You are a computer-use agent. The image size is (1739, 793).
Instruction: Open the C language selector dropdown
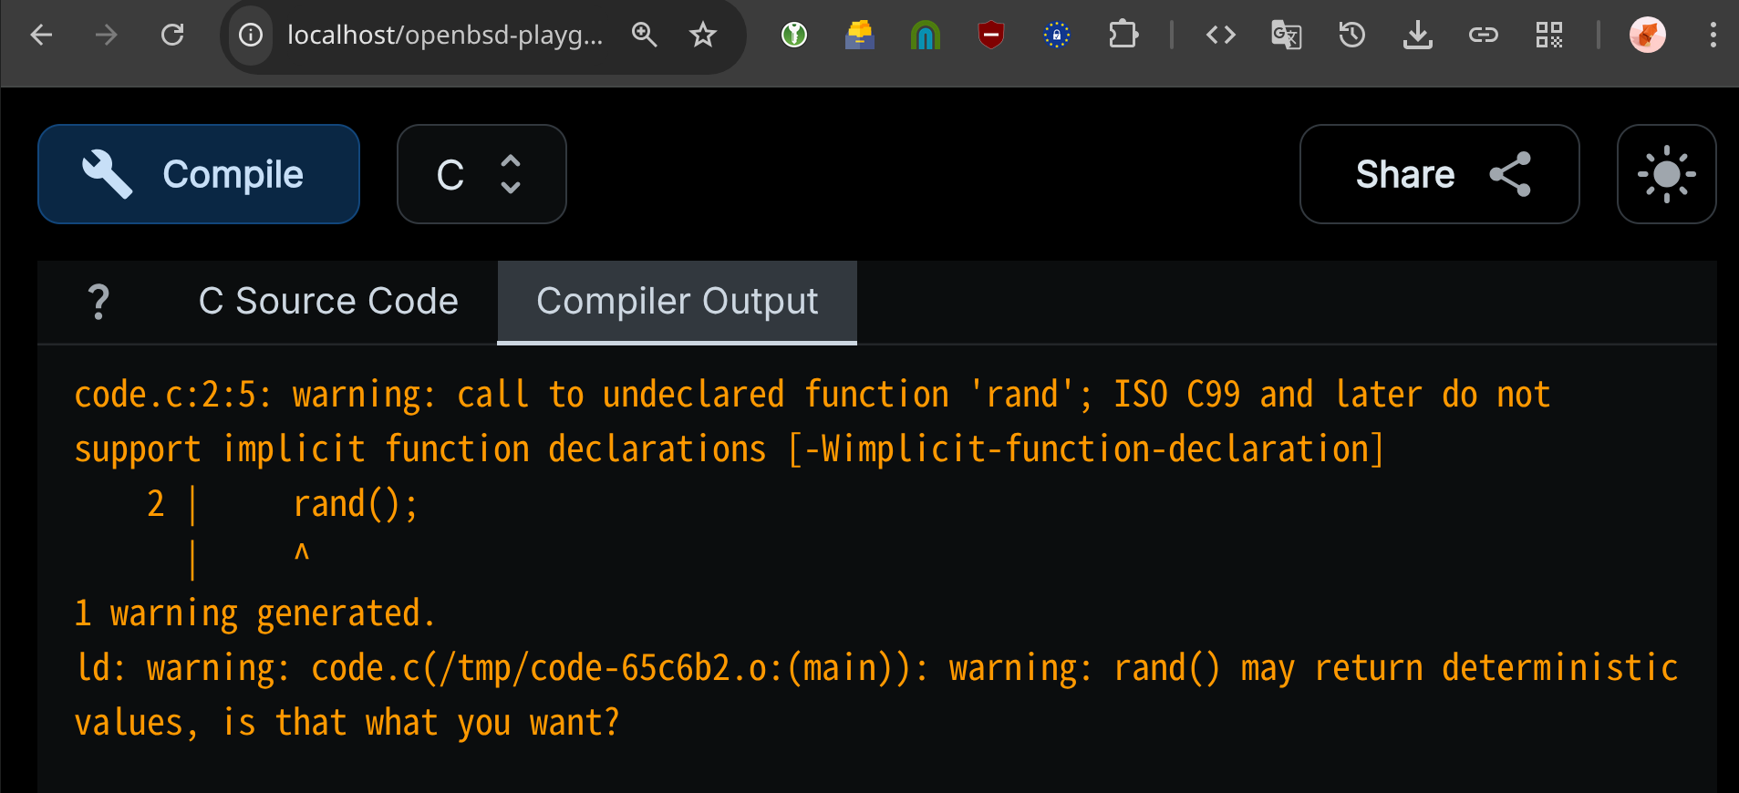tap(481, 174)
